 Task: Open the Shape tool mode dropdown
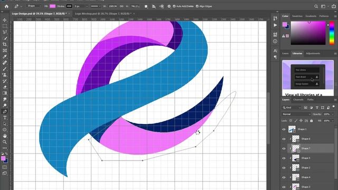34,6
